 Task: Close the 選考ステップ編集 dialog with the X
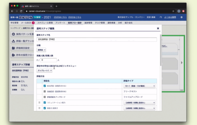(158, 28)
